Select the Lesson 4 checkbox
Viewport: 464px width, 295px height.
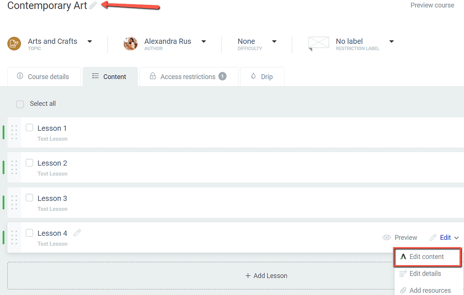pos(29,233)
